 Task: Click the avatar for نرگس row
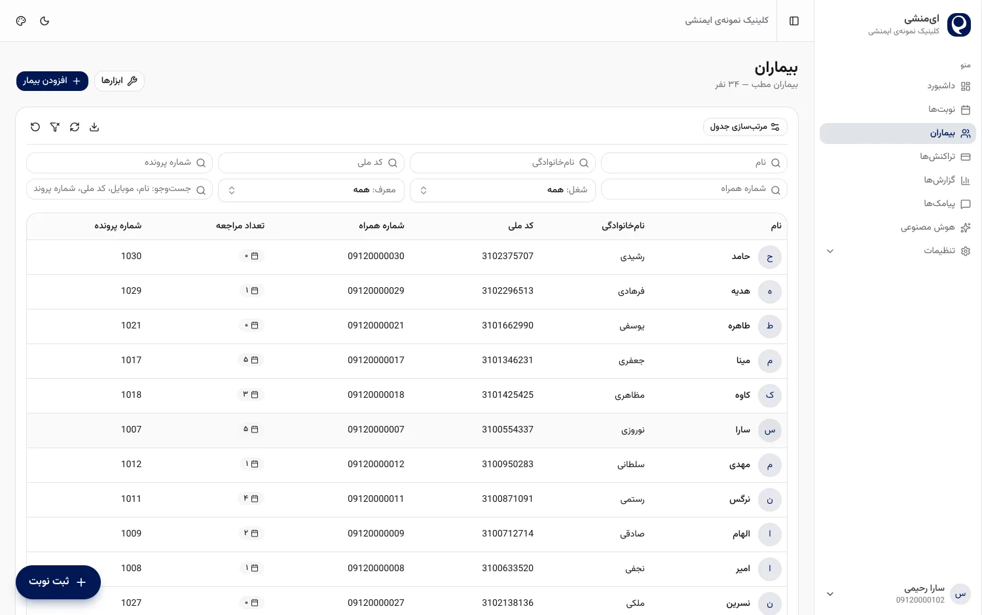[770, 500]
